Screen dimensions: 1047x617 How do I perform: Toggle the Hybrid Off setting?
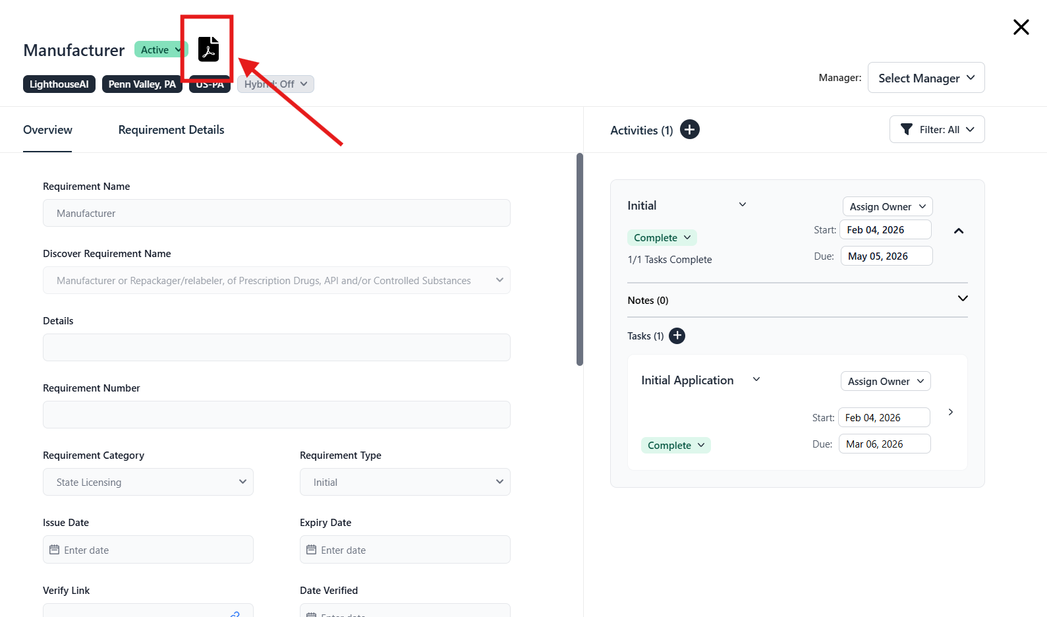[x=275, y=84]
